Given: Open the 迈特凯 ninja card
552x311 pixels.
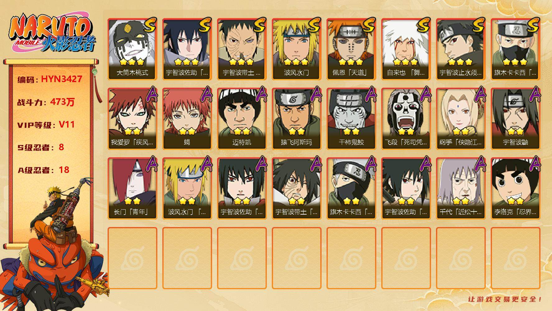Looking at the screenshot, I should tap(242, 119).
